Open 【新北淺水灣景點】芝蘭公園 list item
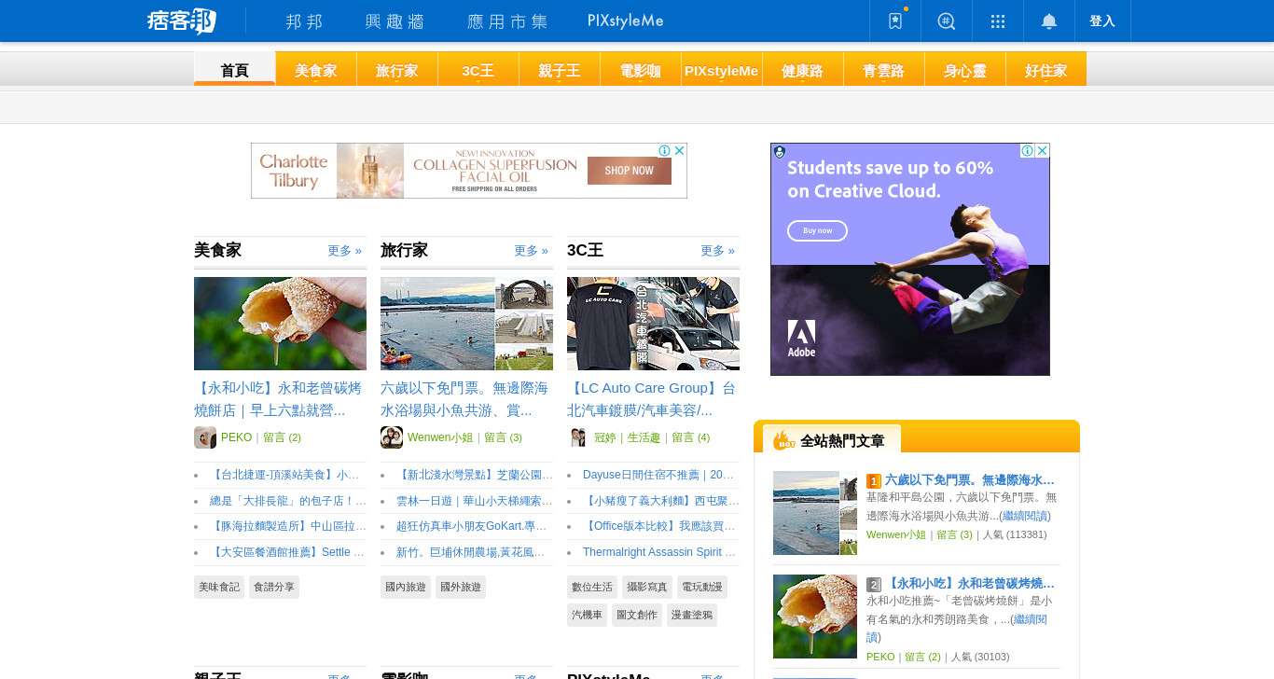This screenshot has width=1274, height=679. click(474, 475)
